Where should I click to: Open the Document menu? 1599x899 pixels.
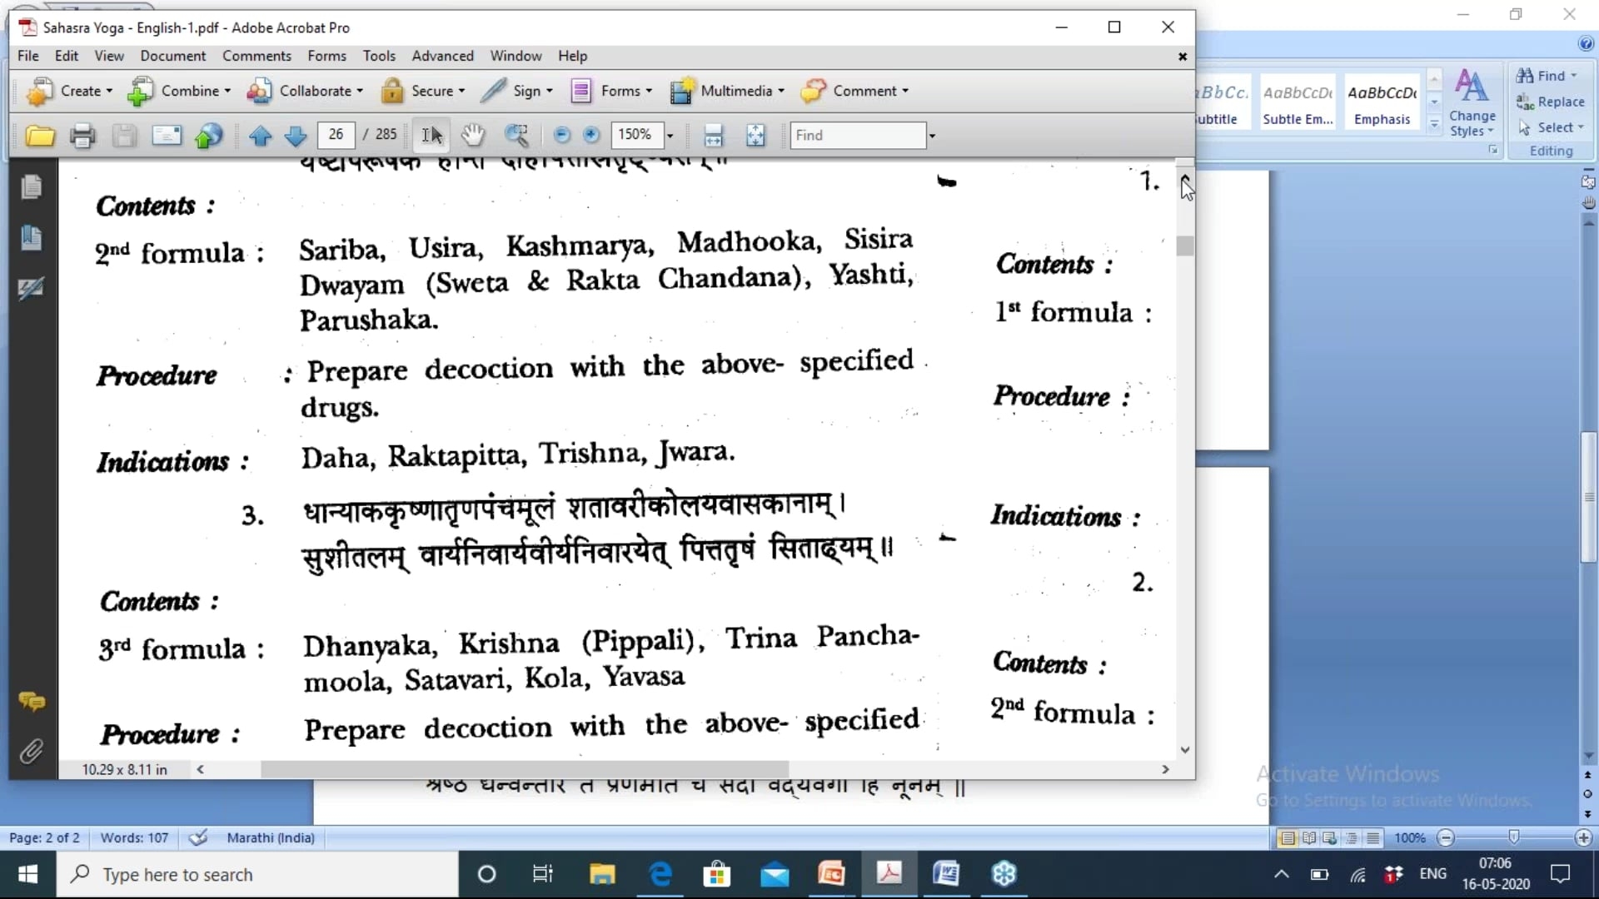(172, 56)
